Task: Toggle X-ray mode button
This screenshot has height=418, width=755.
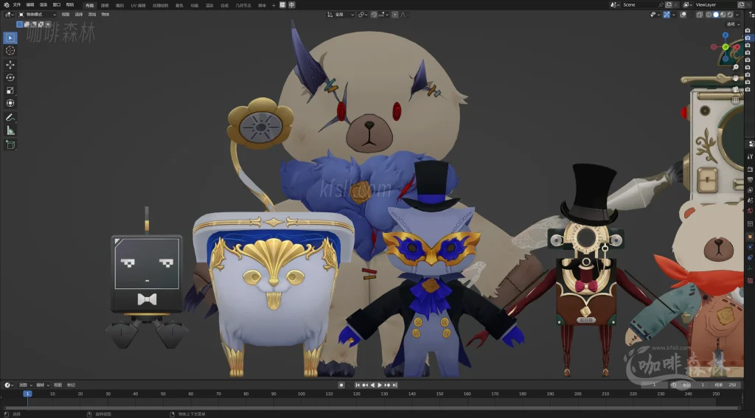Action: 699,15
